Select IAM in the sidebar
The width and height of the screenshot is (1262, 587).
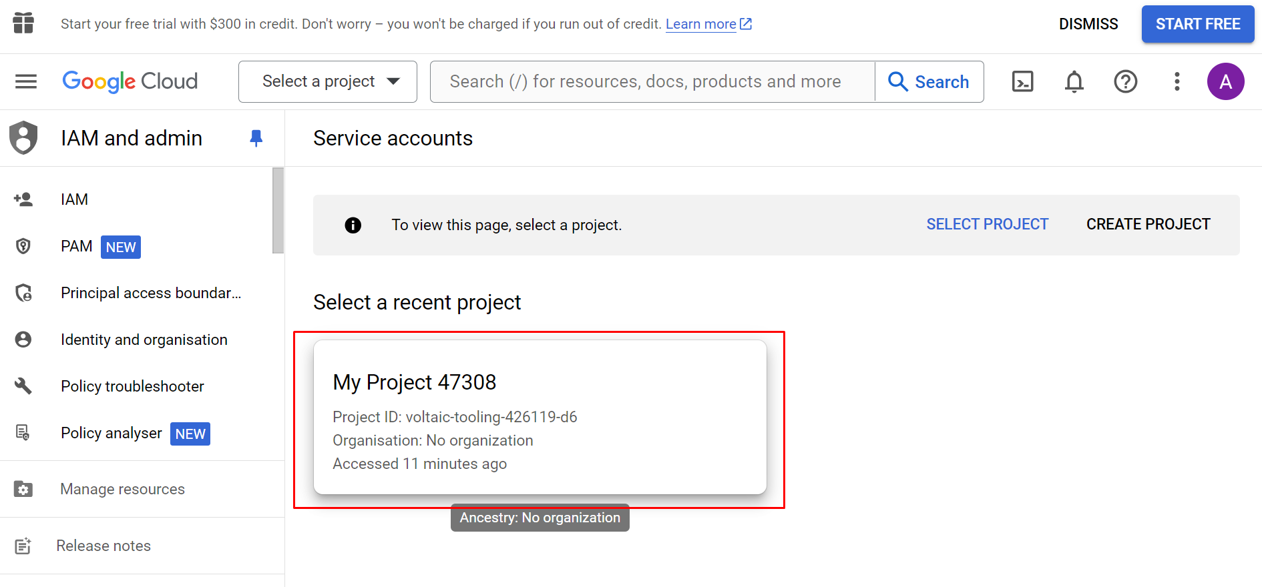pos(74,199)
